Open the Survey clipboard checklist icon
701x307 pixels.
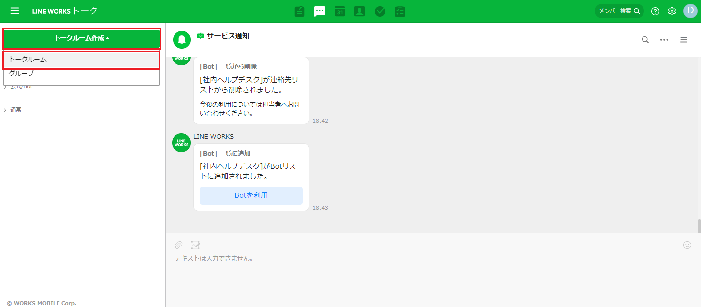(x=400, y=11)
